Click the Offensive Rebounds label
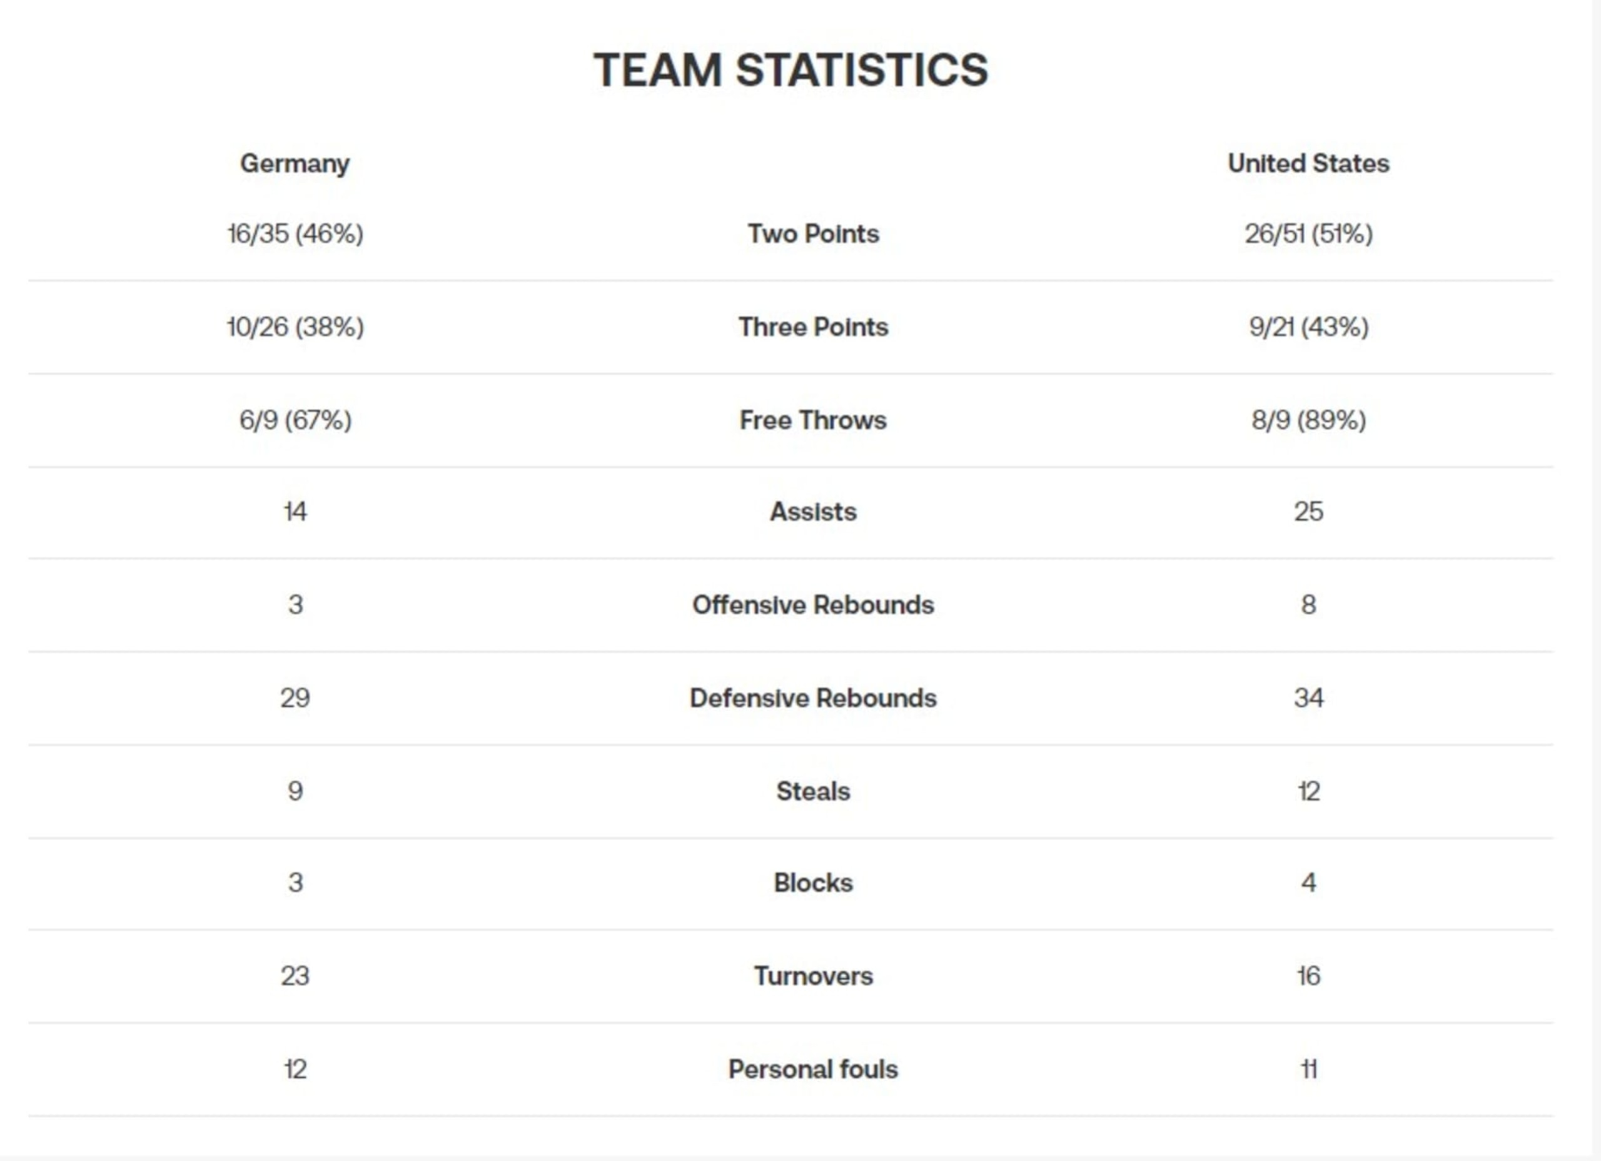Image resolution: width=1601 pixels, height=1161 pixels. 813,604
